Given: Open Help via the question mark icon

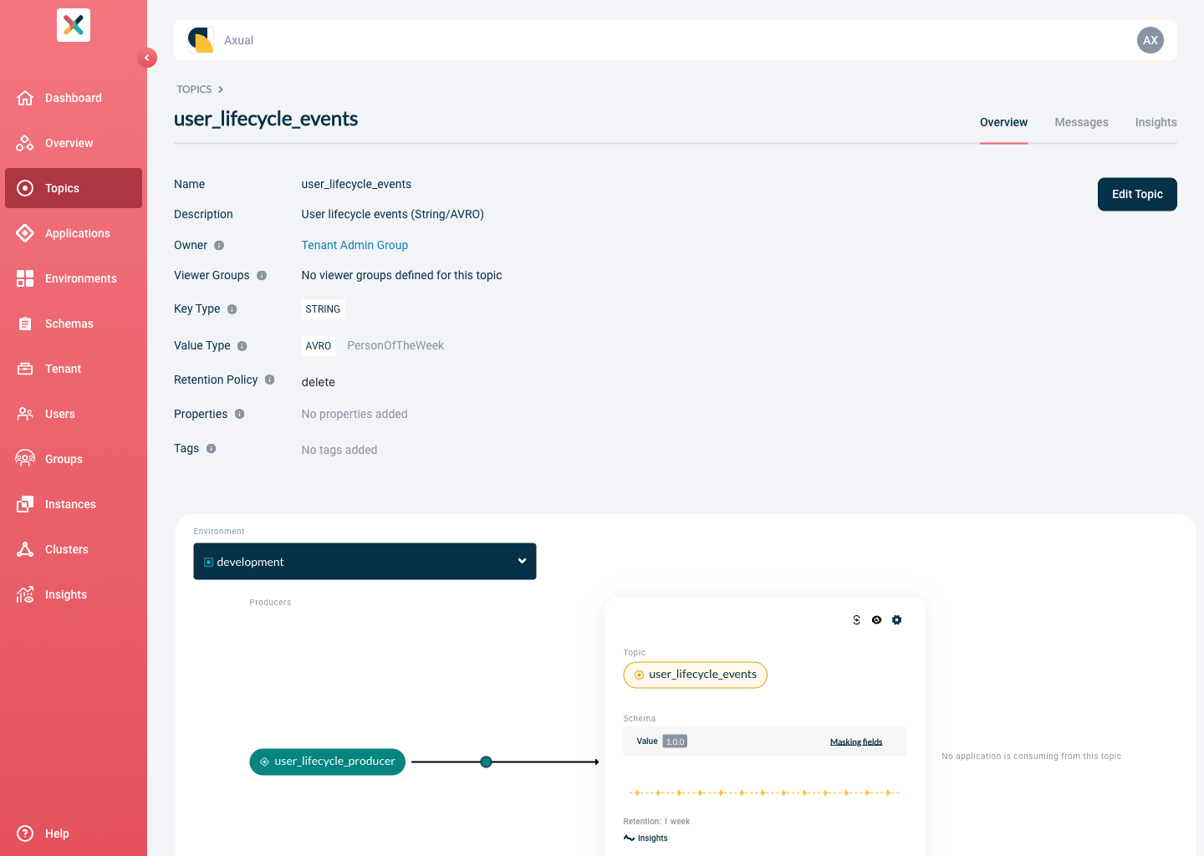Looking at the screenshot, I should pyautogui.click(x=25, y=833).
